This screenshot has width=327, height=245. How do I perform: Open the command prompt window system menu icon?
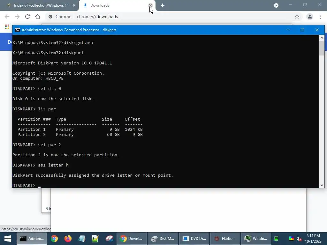18,30
